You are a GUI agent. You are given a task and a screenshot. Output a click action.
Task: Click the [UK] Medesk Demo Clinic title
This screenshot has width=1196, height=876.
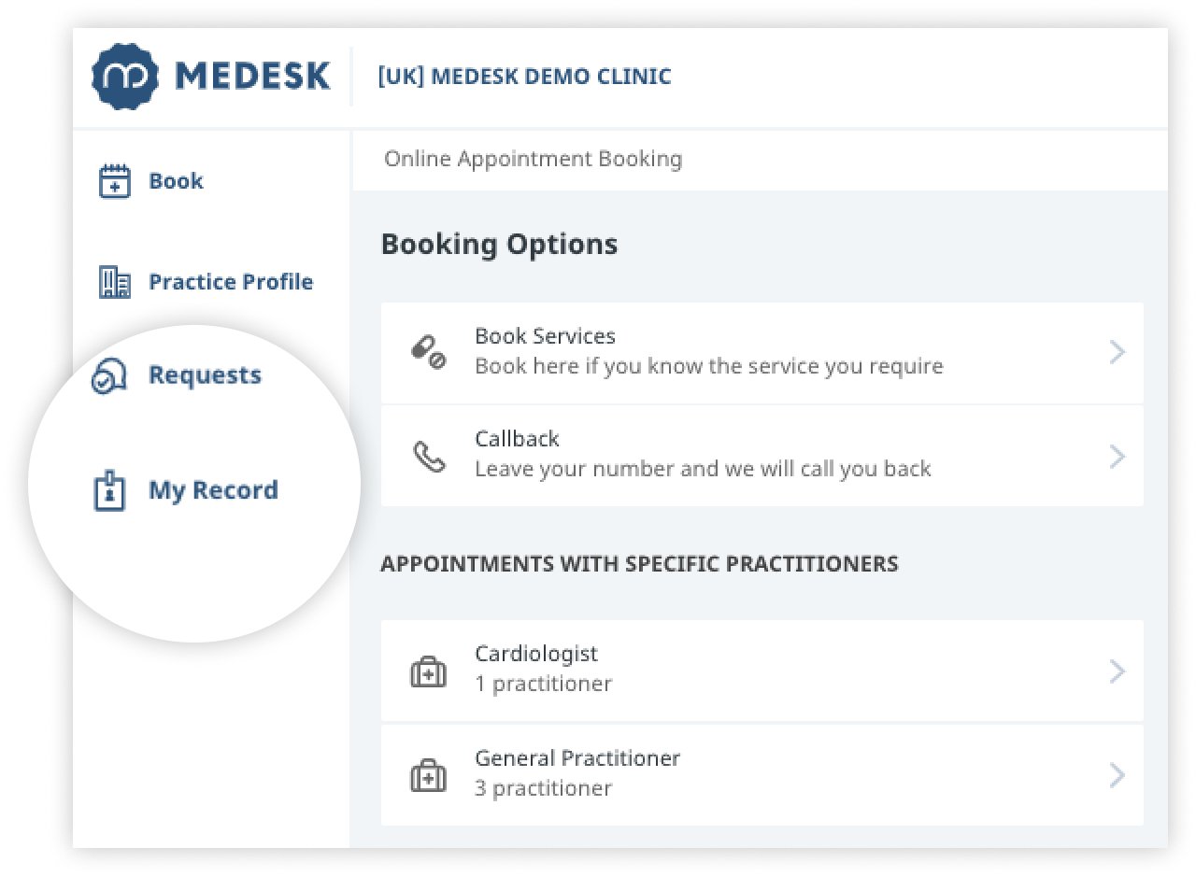pyautogui.click(x=524, y=77)
